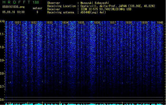Click the red meteor echo near 1834
The width and height of the screenshot is (166, 105).
(60, 82)
